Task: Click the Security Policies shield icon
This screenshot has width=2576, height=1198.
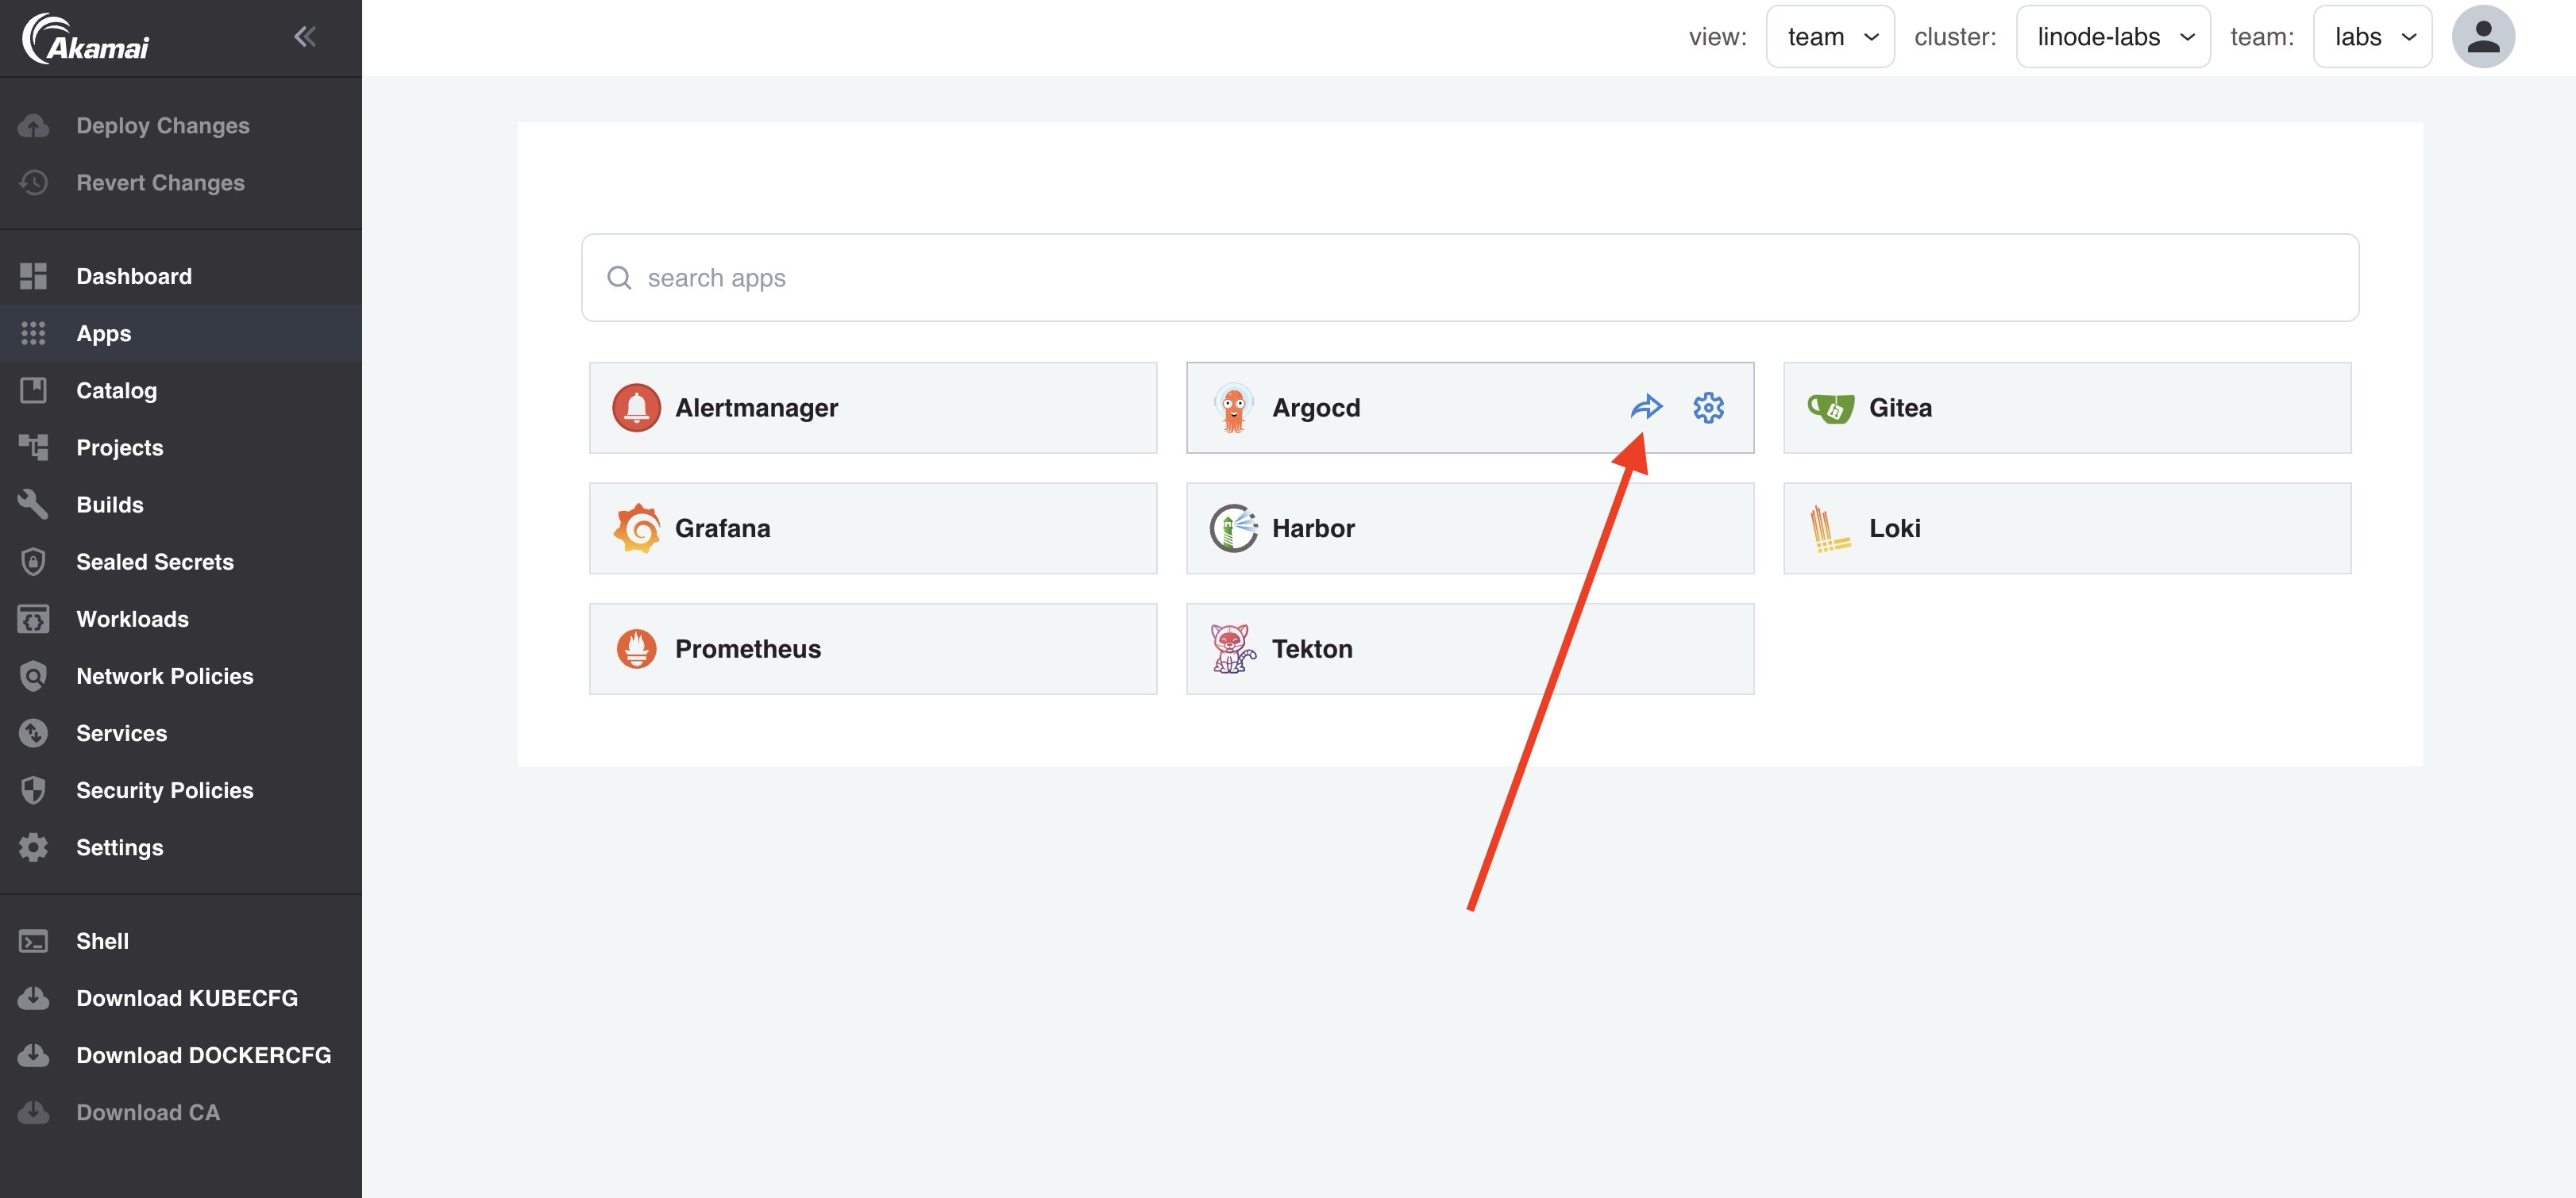Action: click(x=33, y=790)
